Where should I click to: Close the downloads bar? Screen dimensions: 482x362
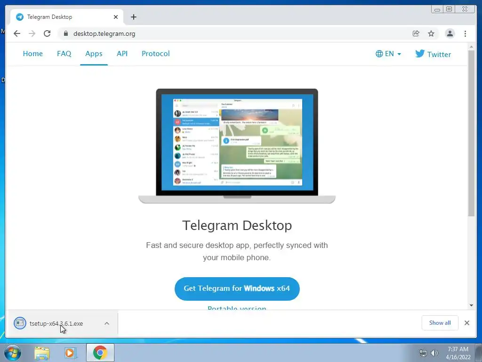[467, 323]
